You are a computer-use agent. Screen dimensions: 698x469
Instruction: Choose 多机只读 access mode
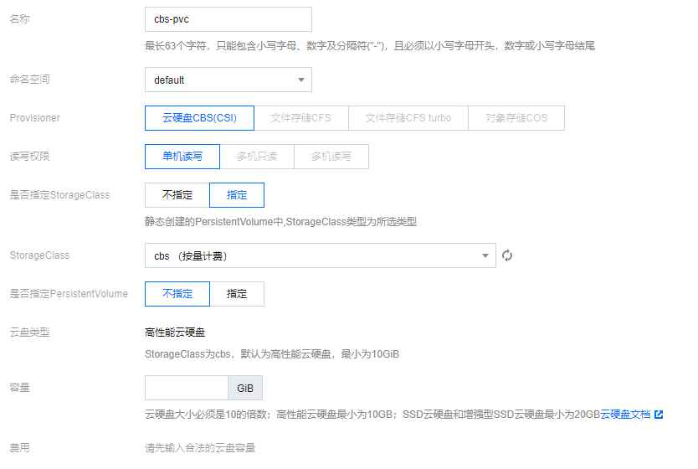click(x=257, y=157)
